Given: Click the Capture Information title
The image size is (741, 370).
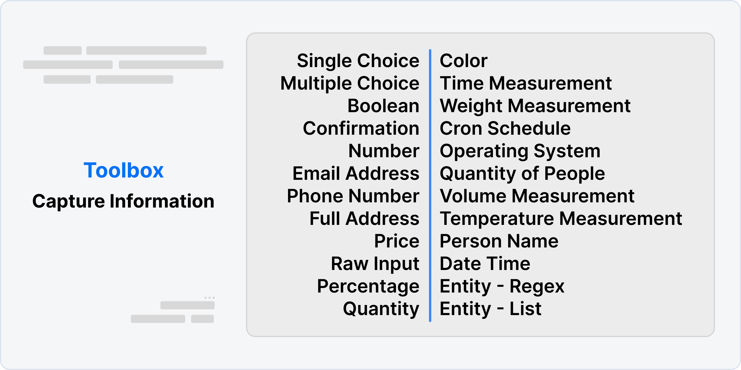Looking at the screenshot, I should tap(123, 201).
